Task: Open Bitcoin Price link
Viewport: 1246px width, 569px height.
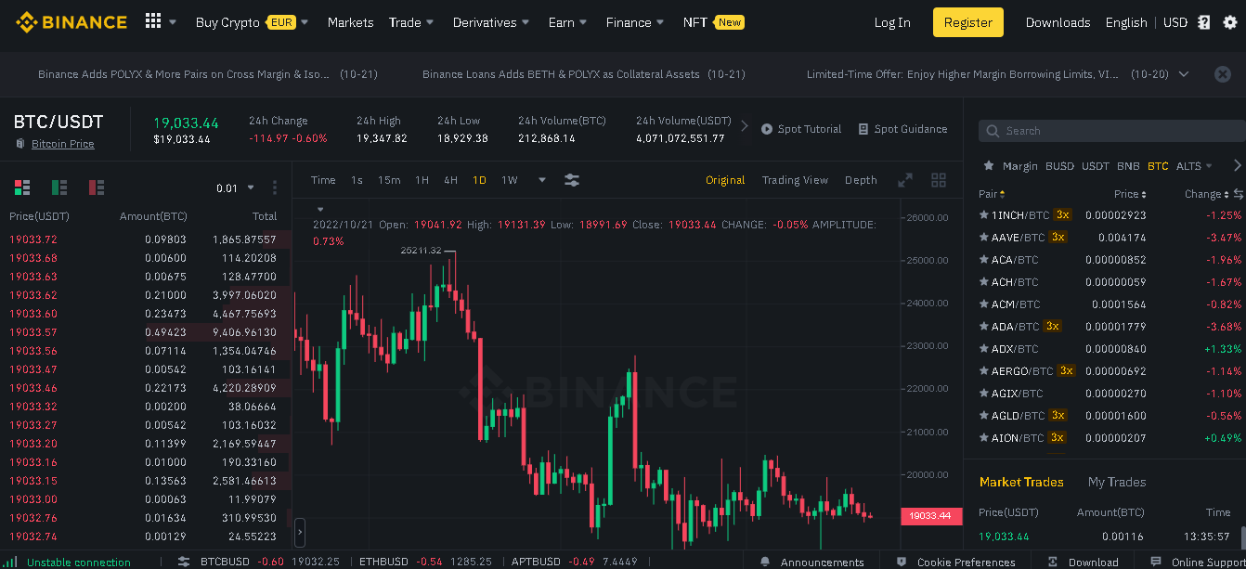Action: (62, 144)
